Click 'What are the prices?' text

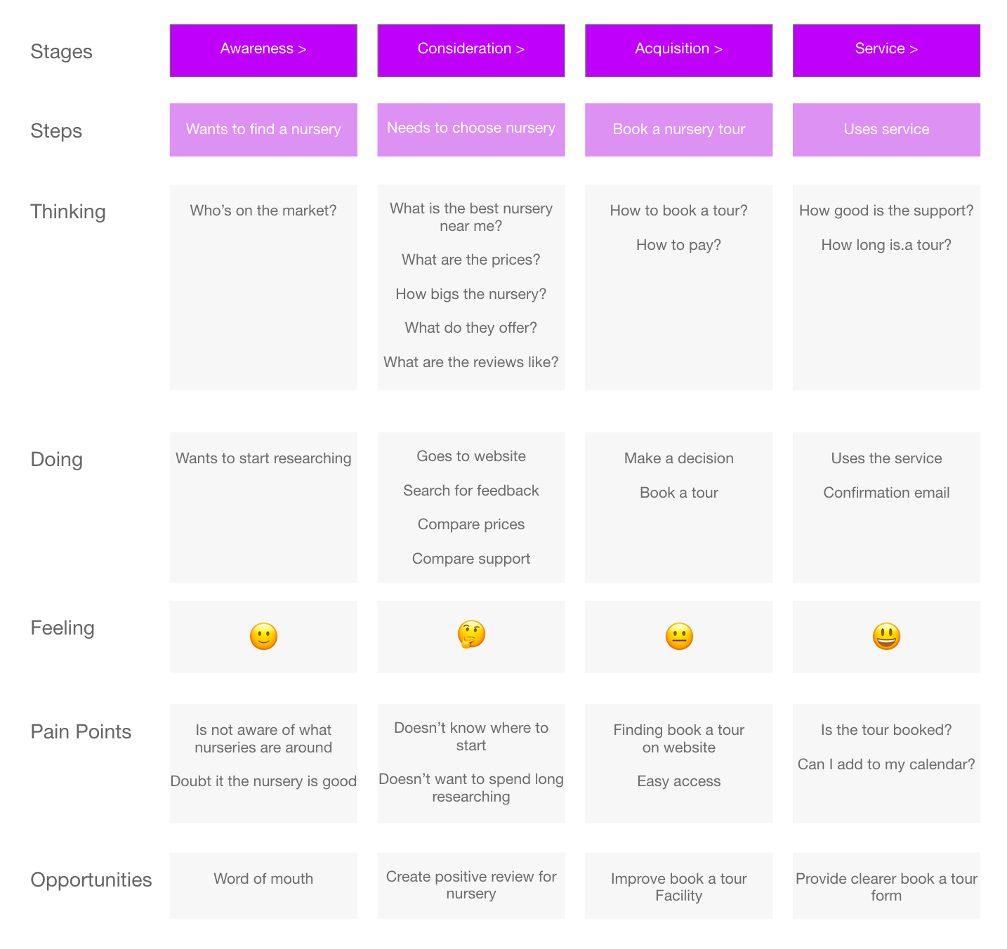click(x=471, y=260)
